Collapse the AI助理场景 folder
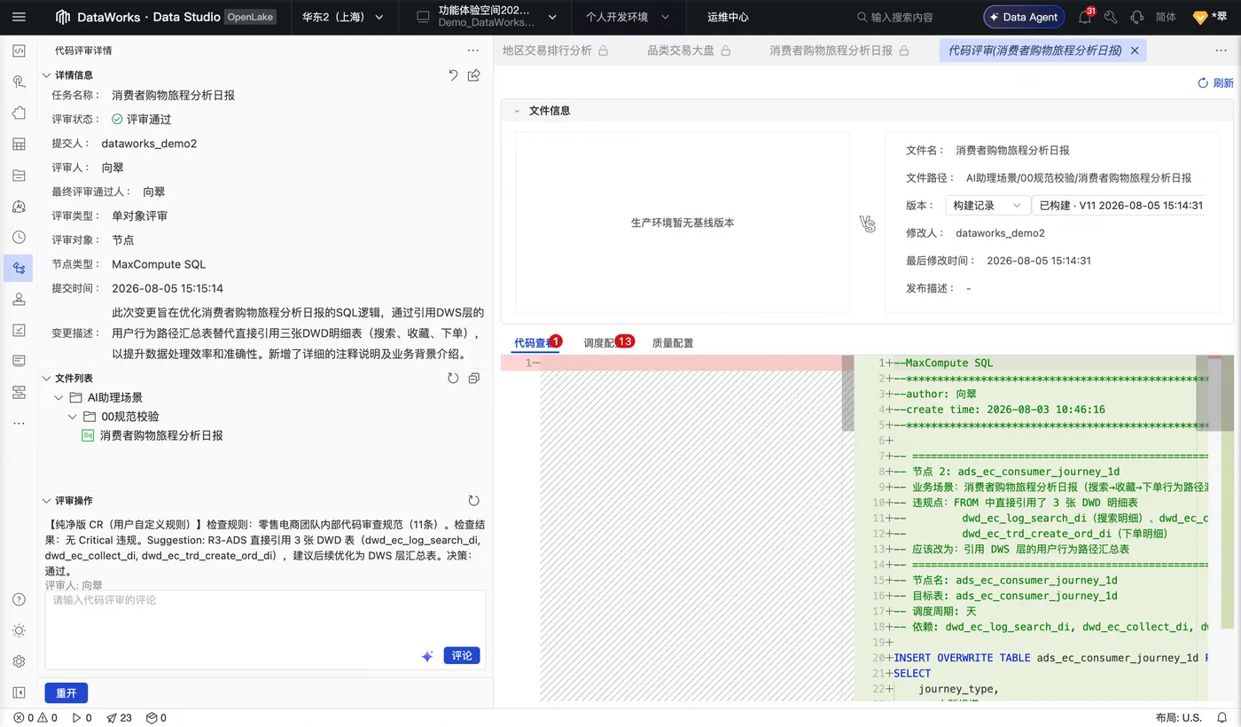The width and height of the screenshot is (1241, 727). coord(59,398)
